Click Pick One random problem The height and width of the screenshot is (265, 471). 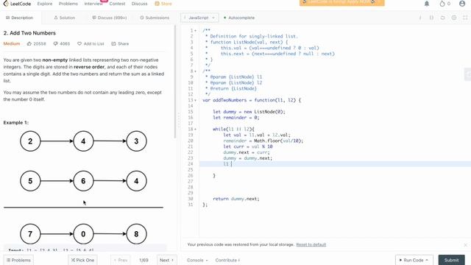82,260
